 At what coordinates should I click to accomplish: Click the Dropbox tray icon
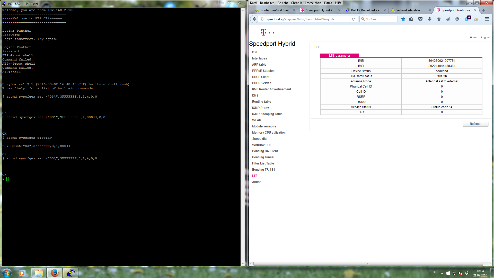[467, 273]
